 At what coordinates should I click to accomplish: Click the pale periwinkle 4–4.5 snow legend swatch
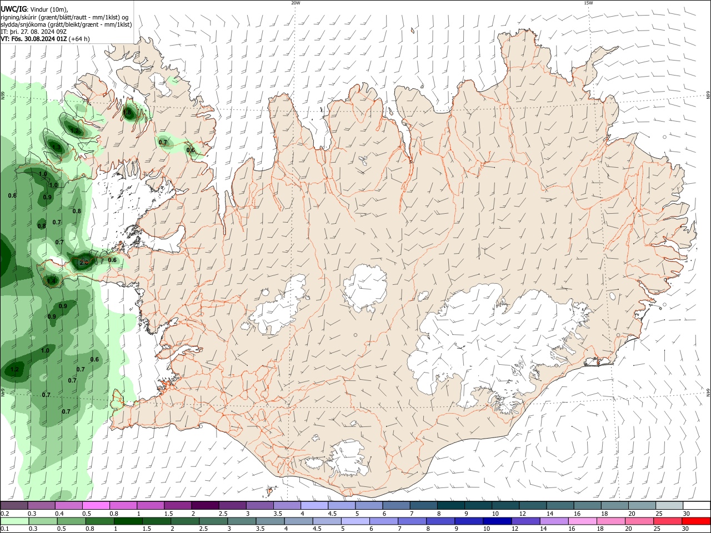pyautogui.click(x=314, y=506)
